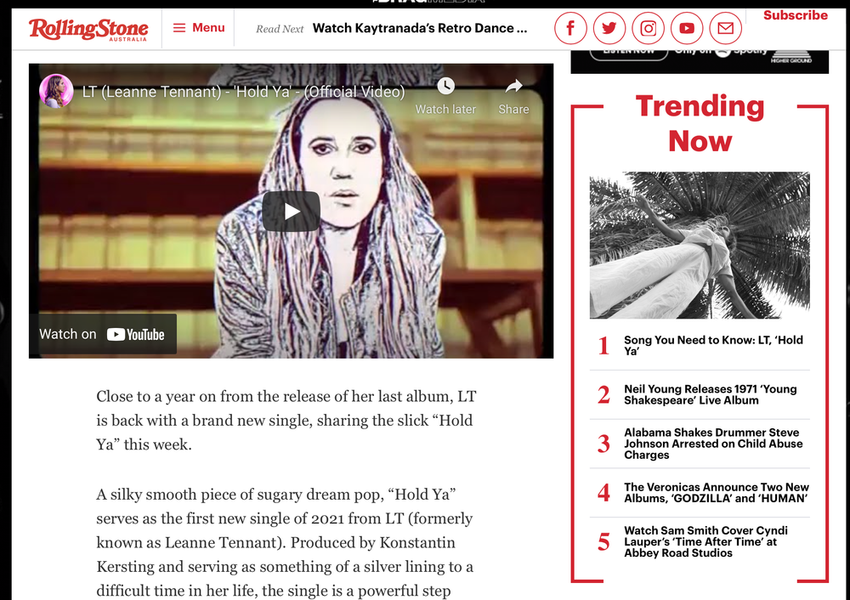This screenshot has width=850, height=600.
Task: Open trending palm tree thumbnail image
Action: click(x=700, y=245)
